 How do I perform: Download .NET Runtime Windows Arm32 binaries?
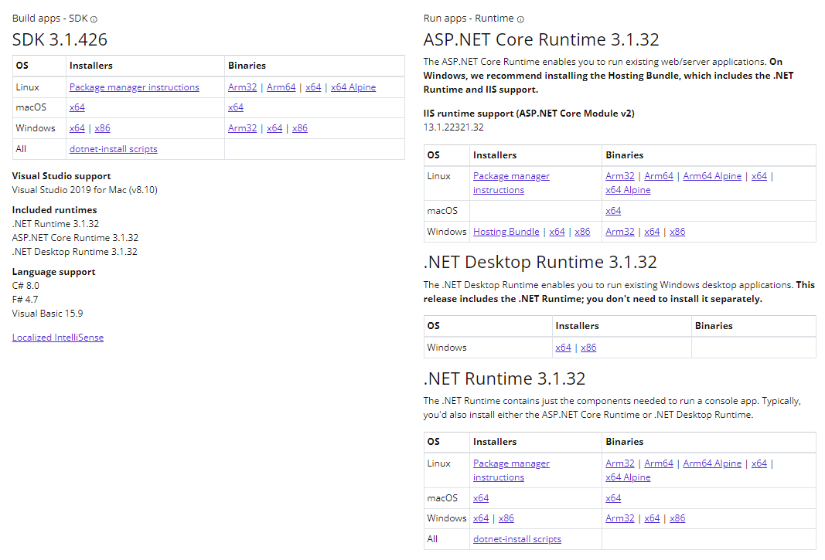tap(620, 518)
